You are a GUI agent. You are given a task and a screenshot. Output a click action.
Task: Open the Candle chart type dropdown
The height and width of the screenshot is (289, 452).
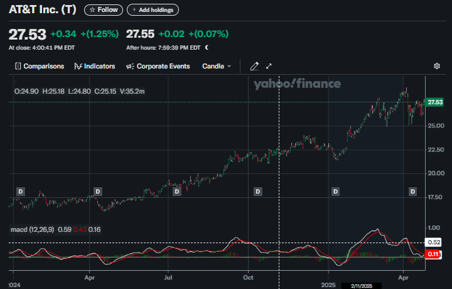[x=217, y=66]
